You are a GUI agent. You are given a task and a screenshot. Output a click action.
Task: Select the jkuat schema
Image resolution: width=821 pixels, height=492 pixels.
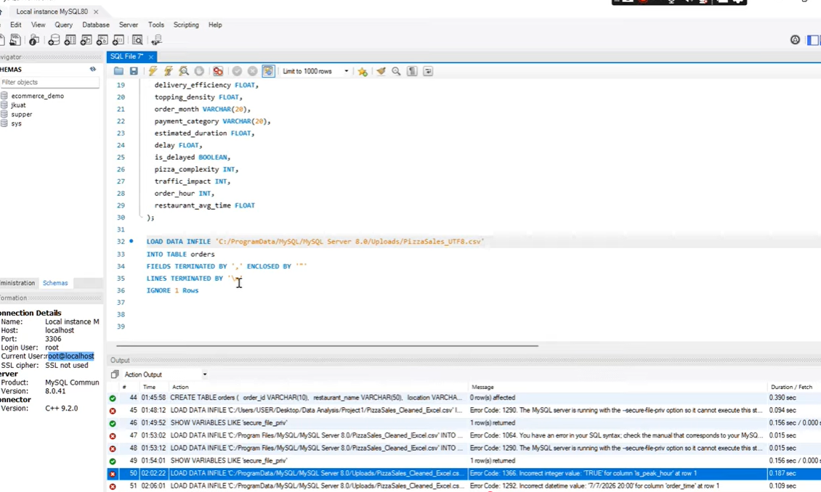pos(18,105)
